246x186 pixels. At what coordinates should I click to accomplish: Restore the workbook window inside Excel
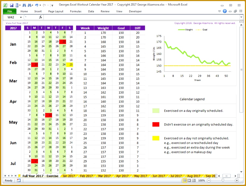pos(235,11)
